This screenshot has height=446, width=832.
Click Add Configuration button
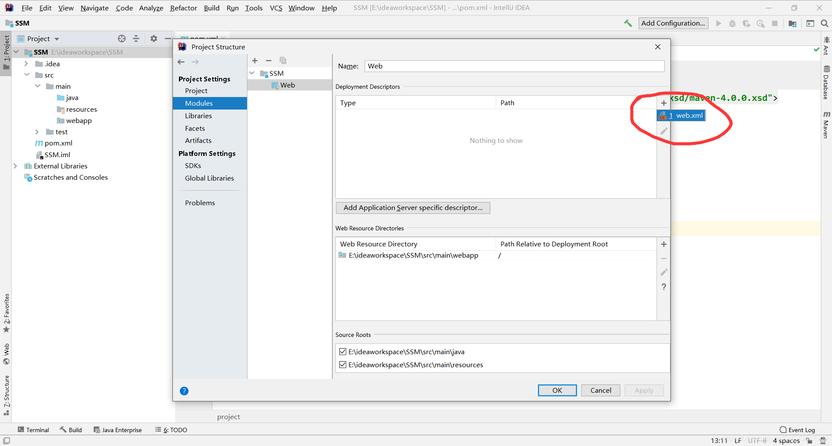click(673, 23)
